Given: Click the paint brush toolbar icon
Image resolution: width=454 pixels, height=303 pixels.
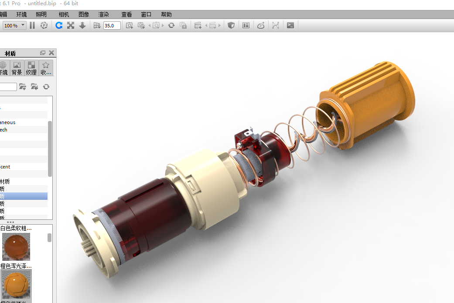Looking at the screenshot, I should 261,25.
